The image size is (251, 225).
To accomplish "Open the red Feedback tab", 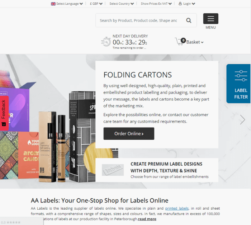I will [x=4, y=113].
